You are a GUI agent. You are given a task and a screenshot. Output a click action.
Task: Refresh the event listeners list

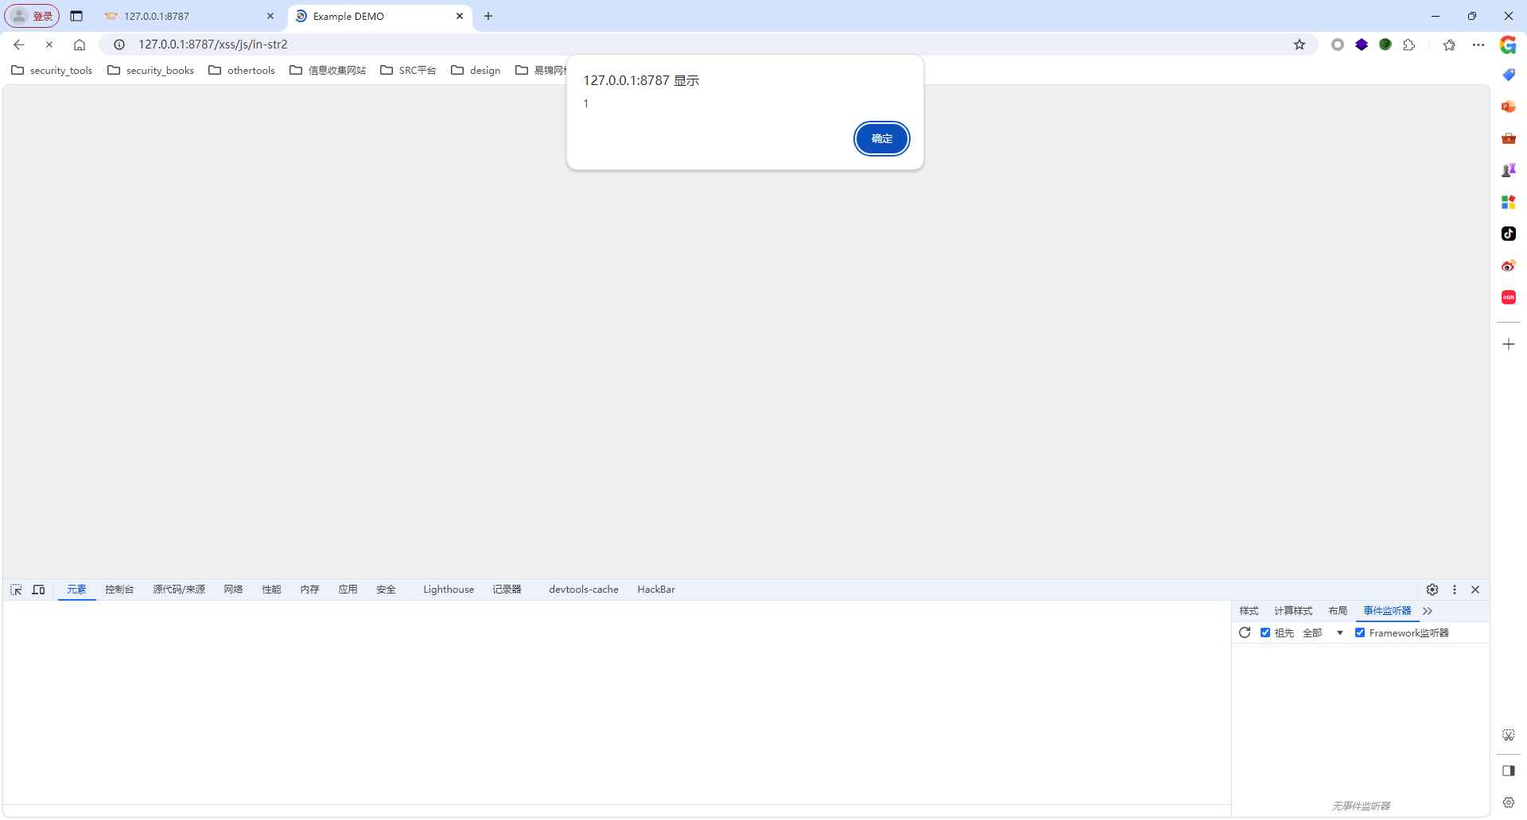[x=1245, y=632]
